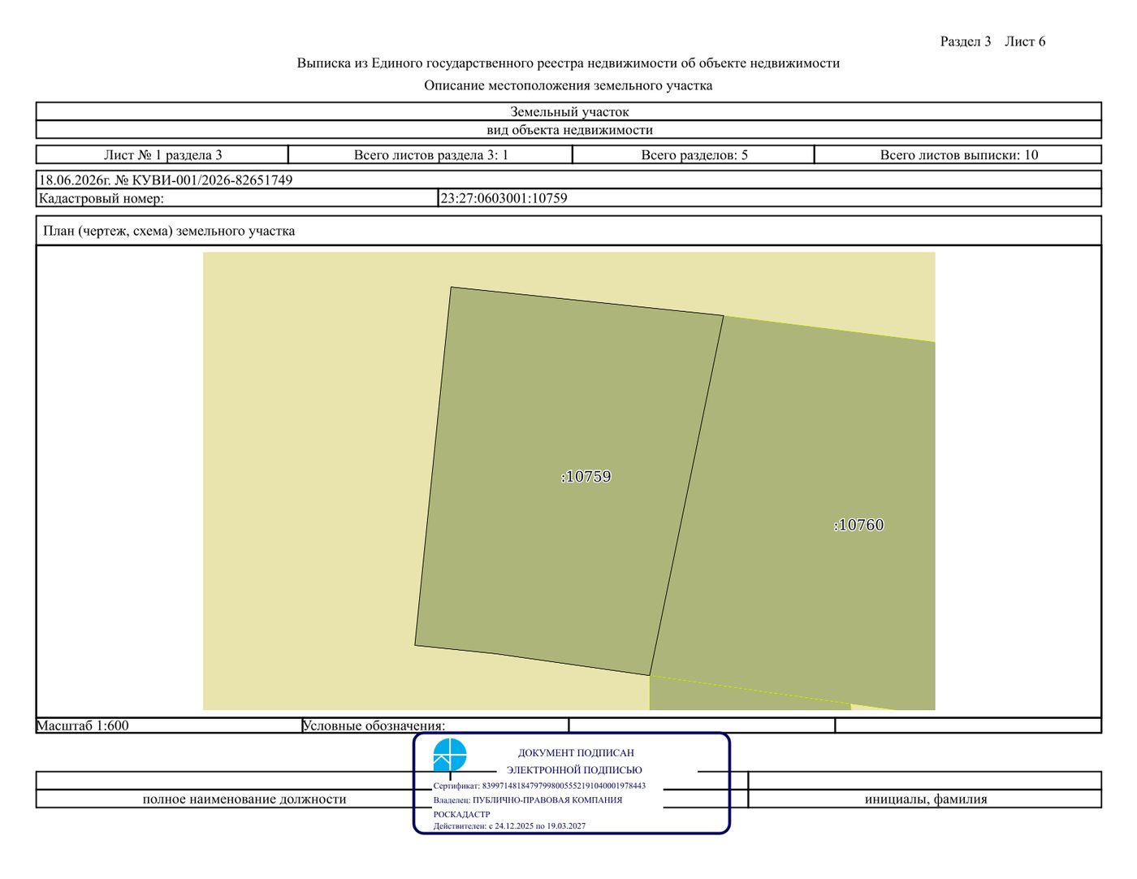Click the 'Раздел 3 Лист 6' page label
The width and height of the screenshot is (1137, 879).
[x=992, y=41]
